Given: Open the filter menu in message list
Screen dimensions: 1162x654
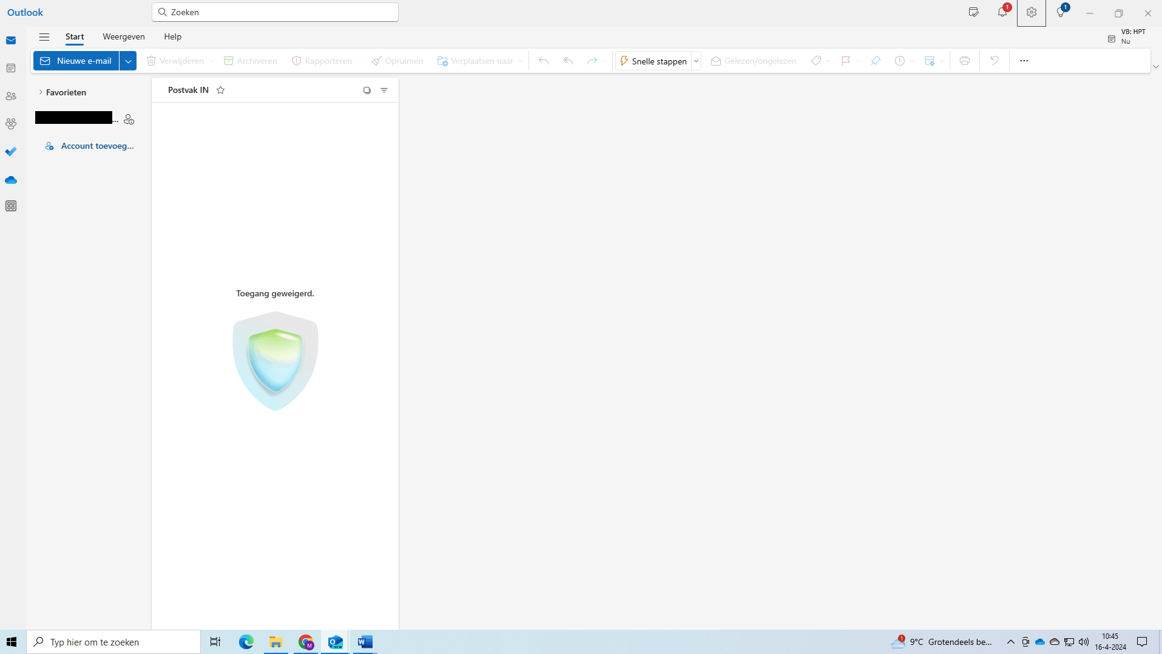Looking at the screenshot, I should [x=384, y=90].
